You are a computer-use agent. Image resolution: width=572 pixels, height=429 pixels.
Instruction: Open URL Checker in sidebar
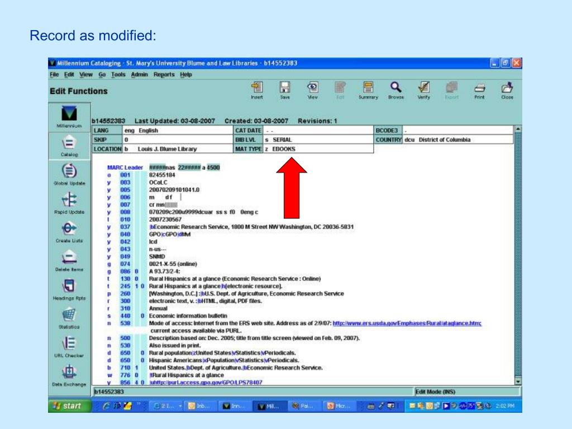(69, 346)
